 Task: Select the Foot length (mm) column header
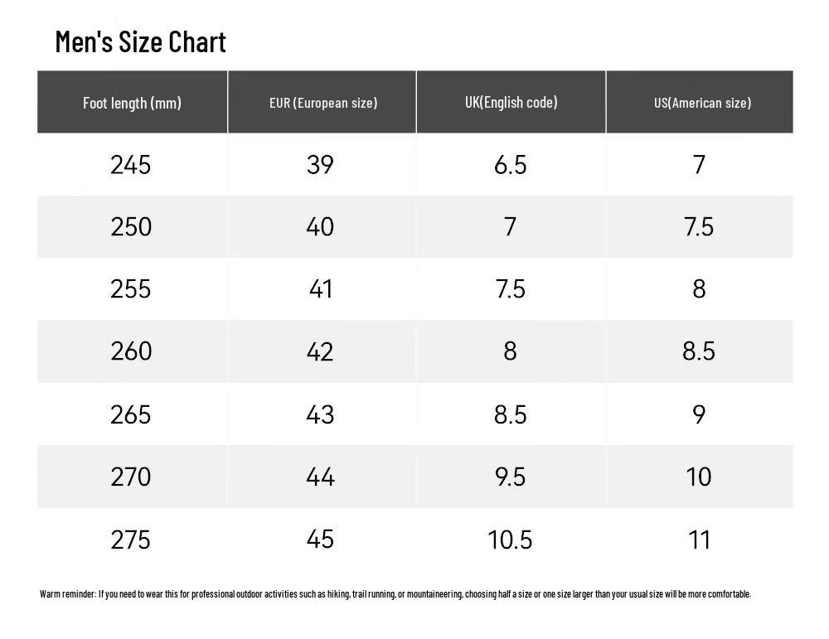pyautogui.click(x=132, y=102)
